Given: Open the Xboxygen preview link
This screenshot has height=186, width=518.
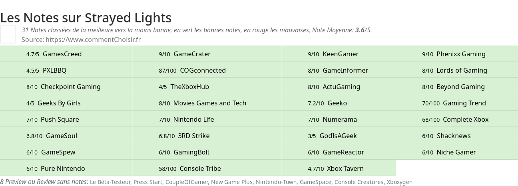Looking at the screenshot, I should pyautogui.click(x=399, y=182).
